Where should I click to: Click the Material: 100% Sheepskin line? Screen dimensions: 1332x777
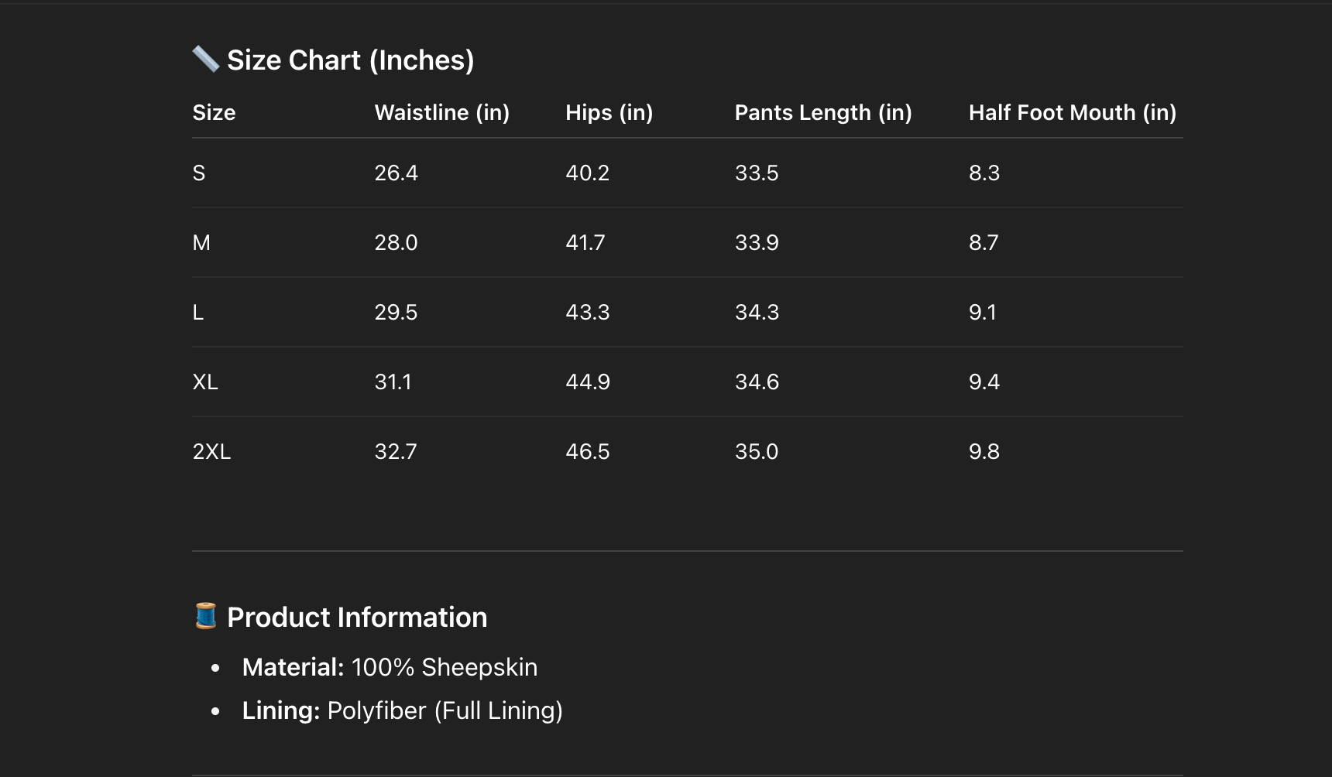point(390,667)
